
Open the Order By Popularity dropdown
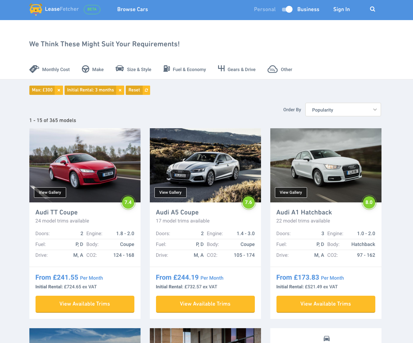click(343, 110)
